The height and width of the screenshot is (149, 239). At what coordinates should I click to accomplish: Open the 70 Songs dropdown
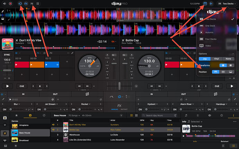coord(74,115)
